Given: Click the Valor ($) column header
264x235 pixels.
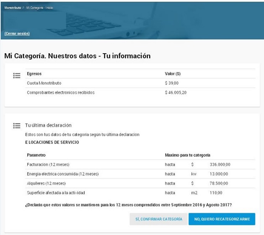Looking at the screenshot, I should click(173, 74).
